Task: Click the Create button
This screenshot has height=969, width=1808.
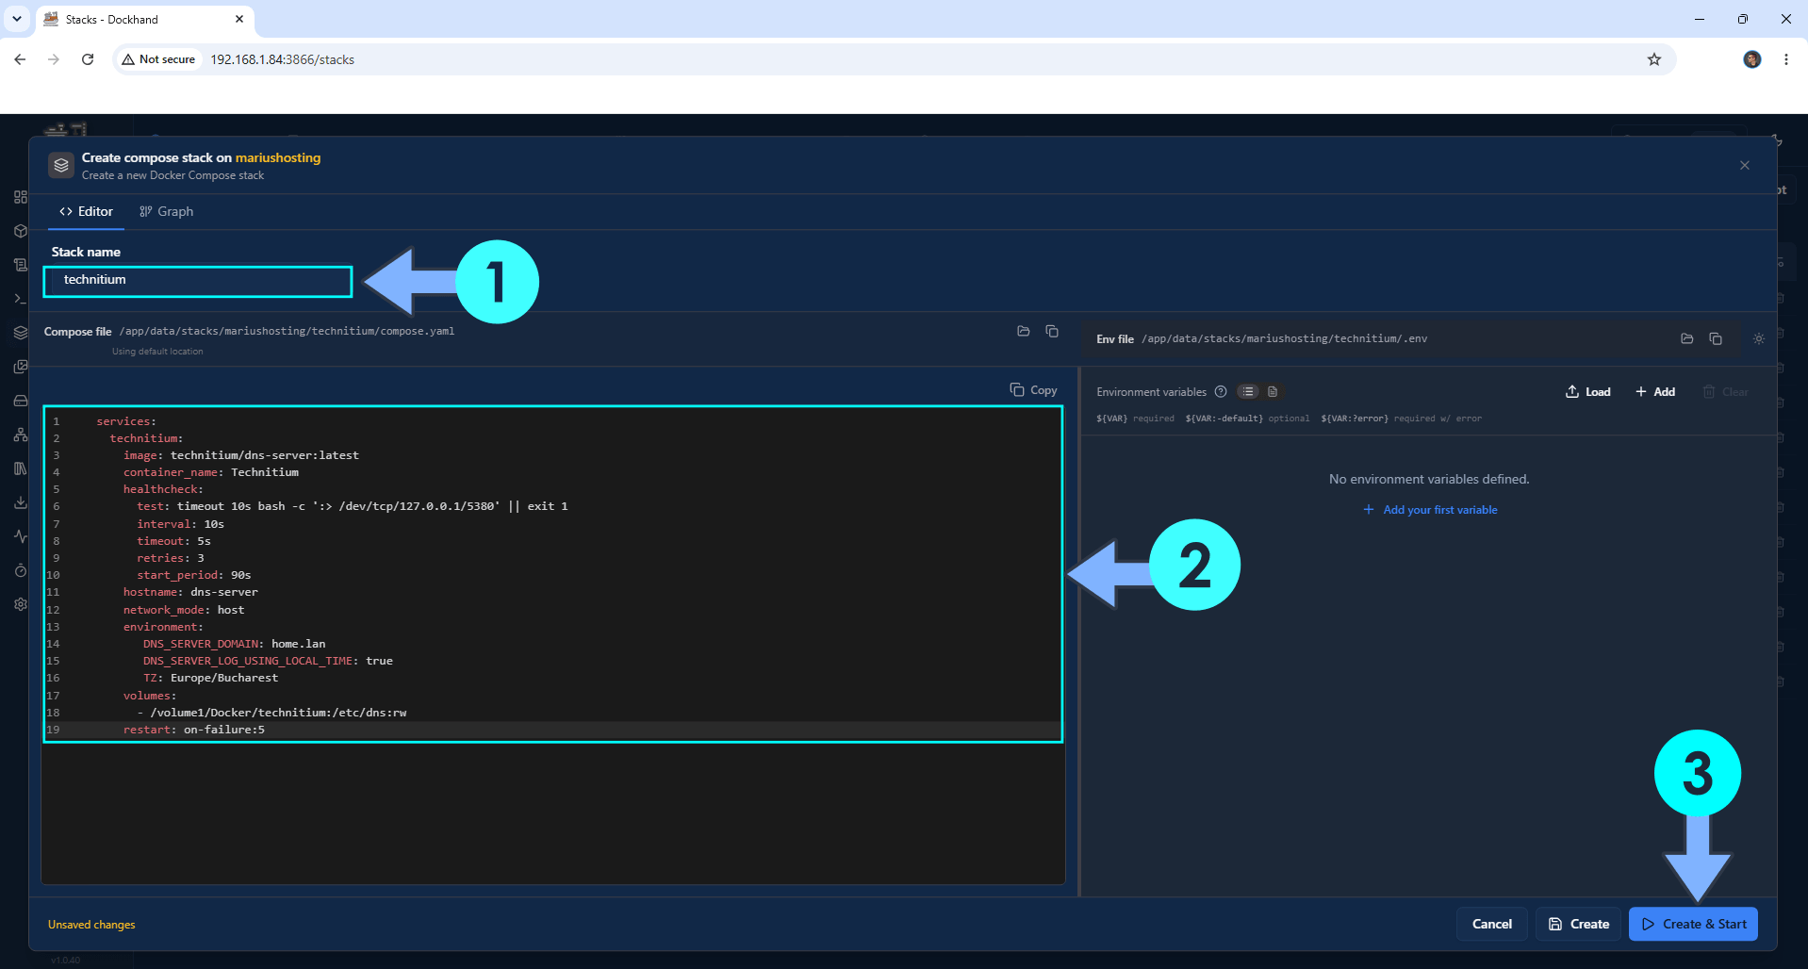Action: click(1579, 924)
